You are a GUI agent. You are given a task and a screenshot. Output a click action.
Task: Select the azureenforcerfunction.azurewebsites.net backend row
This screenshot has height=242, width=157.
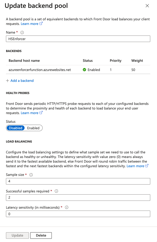click(78, 70)
